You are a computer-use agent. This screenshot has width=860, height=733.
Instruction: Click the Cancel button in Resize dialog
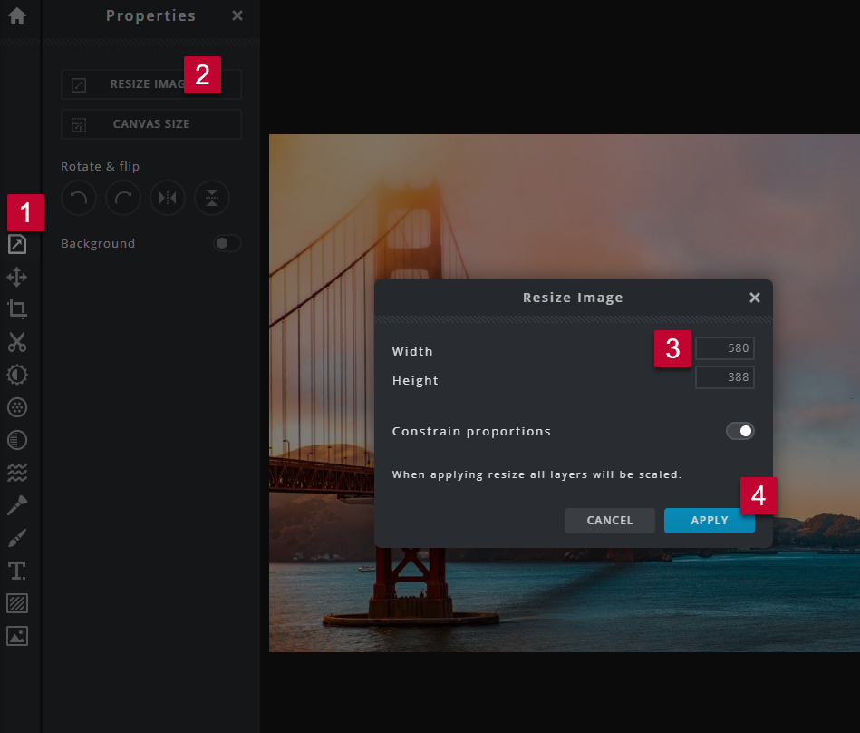[610, 520]
